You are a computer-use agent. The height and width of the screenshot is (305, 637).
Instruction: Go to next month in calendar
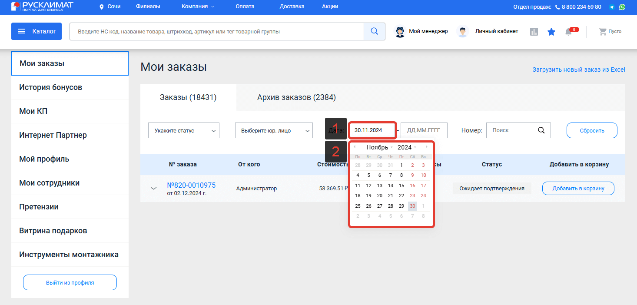(426, 147)
